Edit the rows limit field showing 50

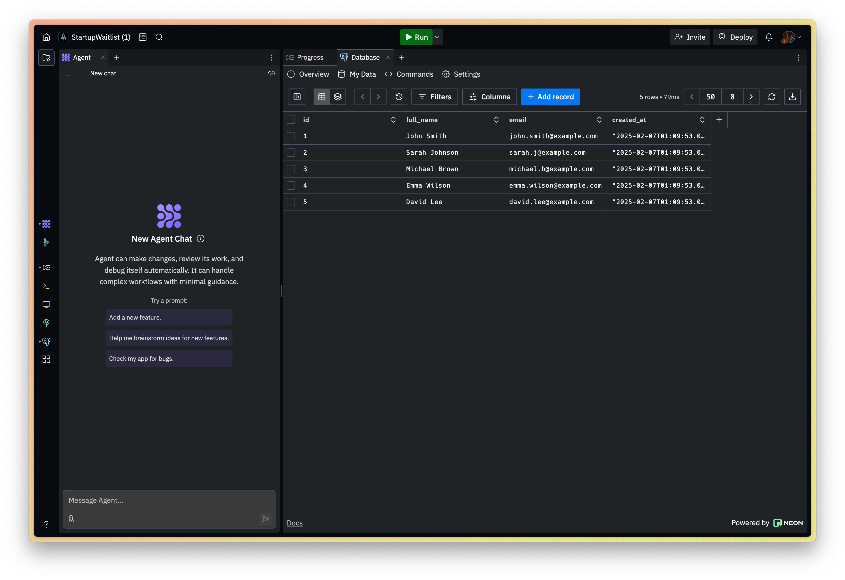(x=710, y=97)
